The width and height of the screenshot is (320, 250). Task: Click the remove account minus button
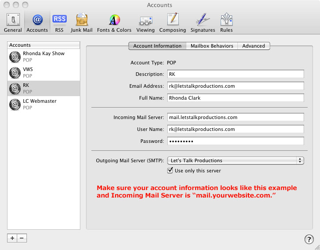(22, 238)
